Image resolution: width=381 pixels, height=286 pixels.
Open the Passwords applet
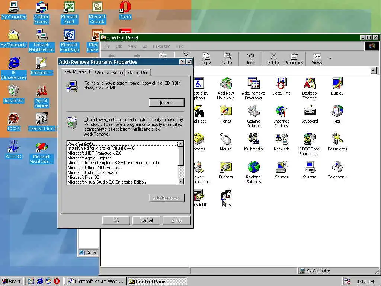coord(337,142)
